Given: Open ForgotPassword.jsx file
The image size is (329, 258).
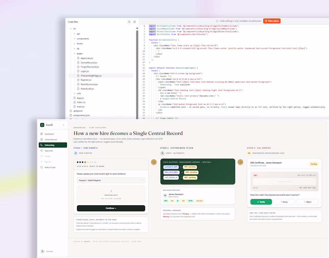Looking at the screenshot, I should (90, 67).
